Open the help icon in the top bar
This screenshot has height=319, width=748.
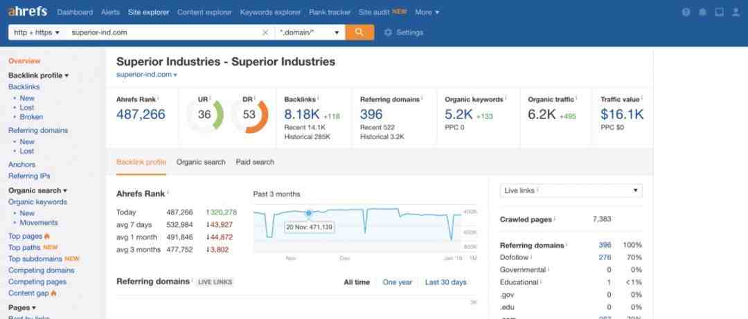pos(686,12)
